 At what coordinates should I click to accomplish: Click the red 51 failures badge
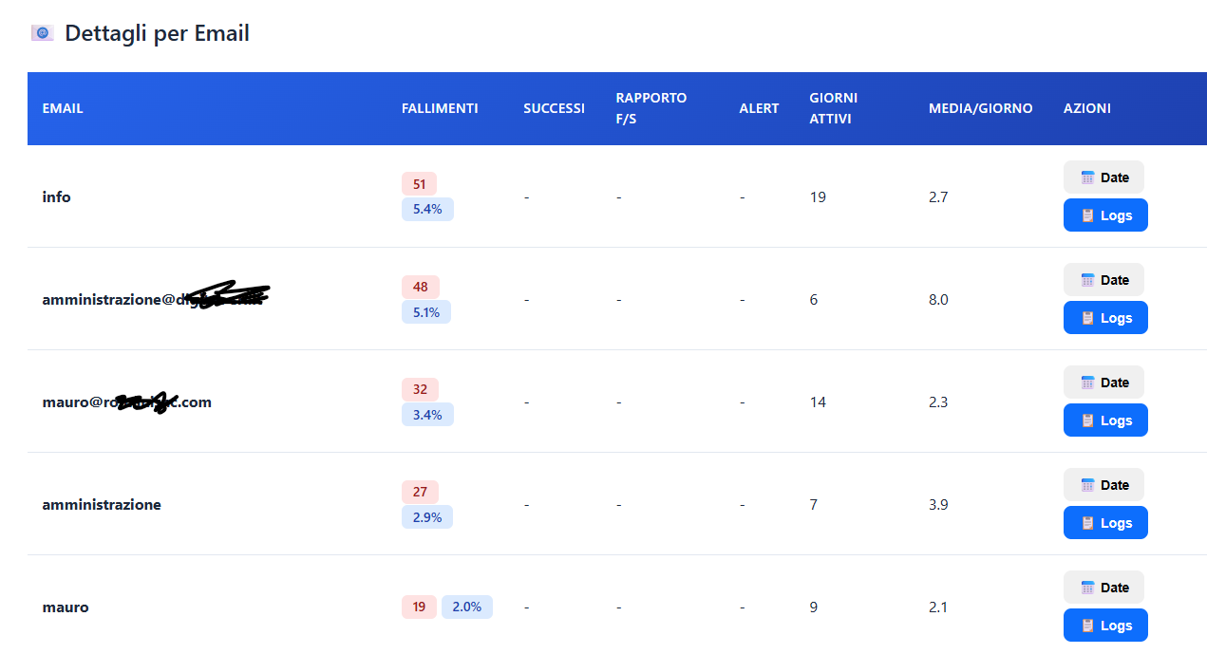point(419,184)
